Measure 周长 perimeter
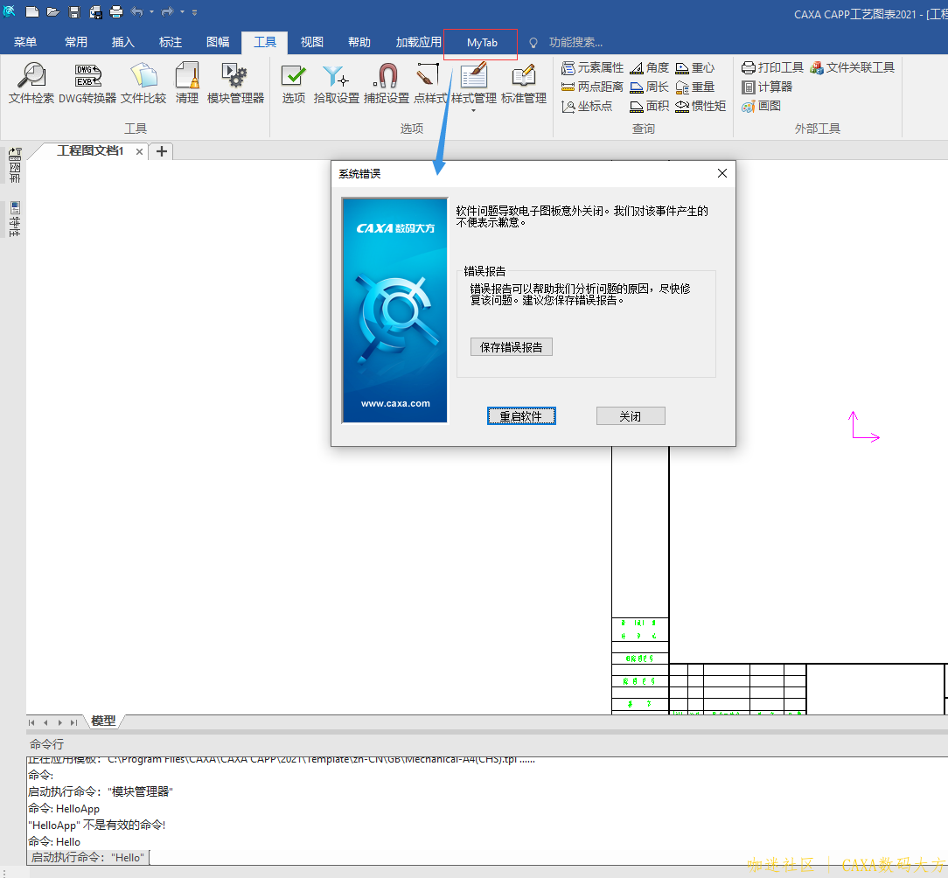 coord(649,87)
